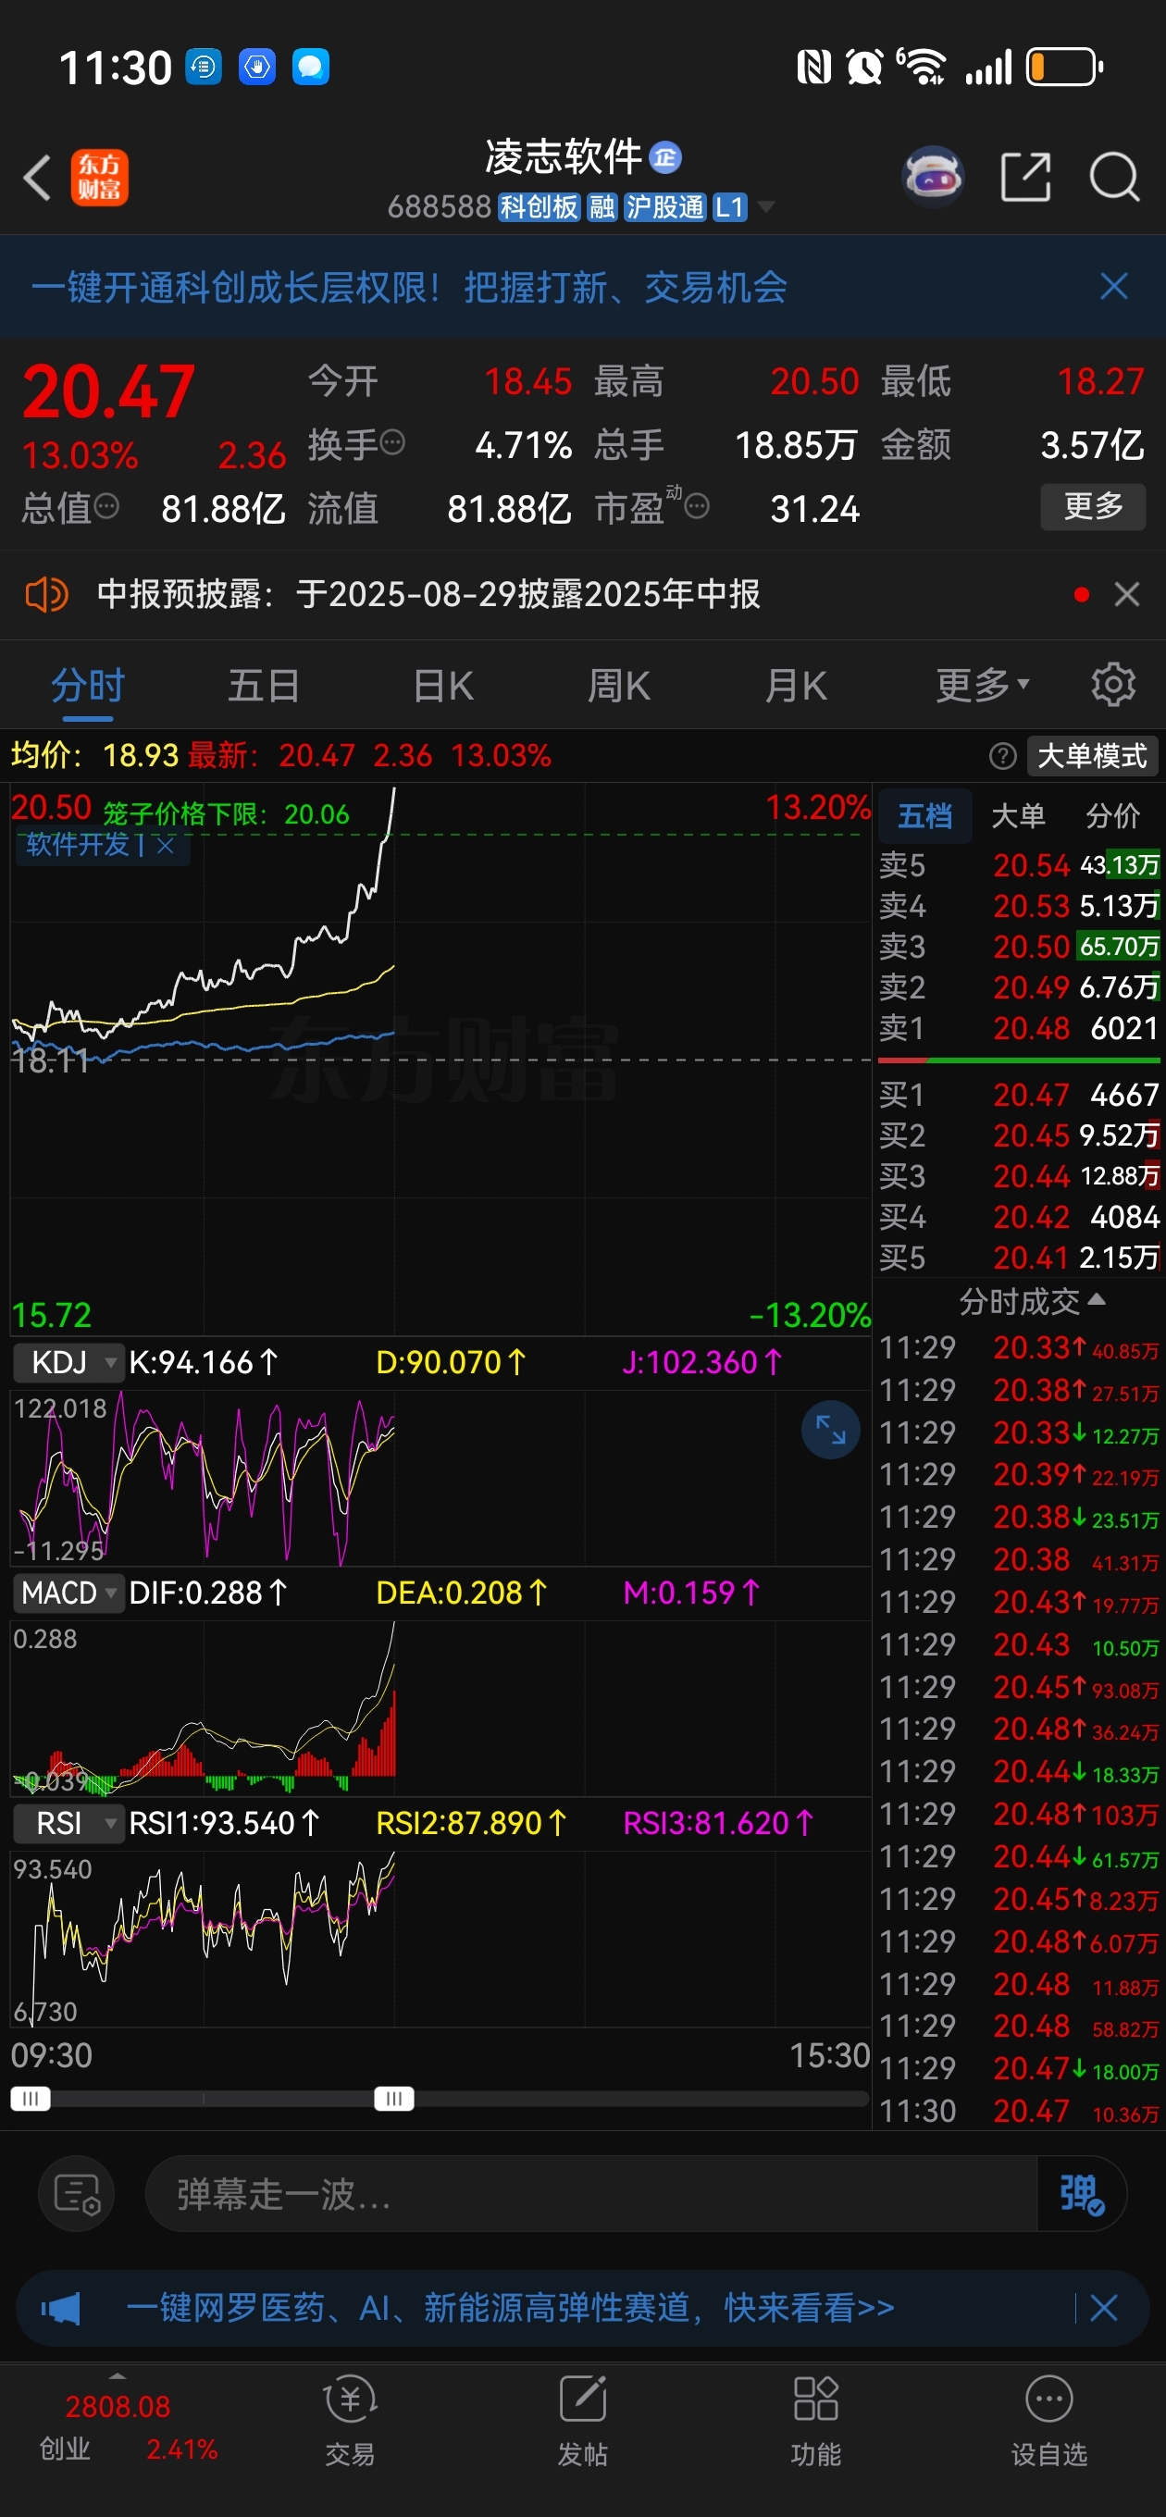Switch to the 大单 tab

pyautogui.click(x=1019, y=815)
